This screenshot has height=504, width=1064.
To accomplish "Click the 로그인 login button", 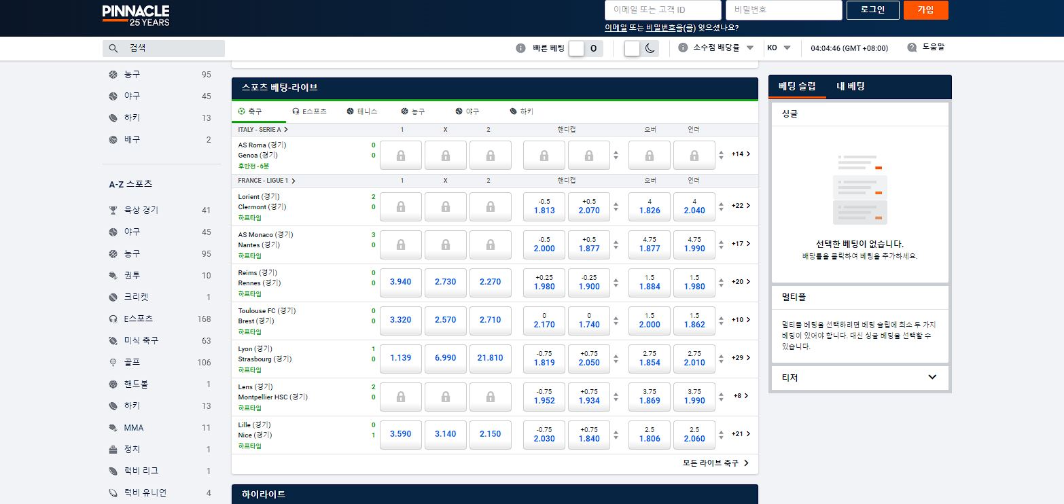I will 872,10.
